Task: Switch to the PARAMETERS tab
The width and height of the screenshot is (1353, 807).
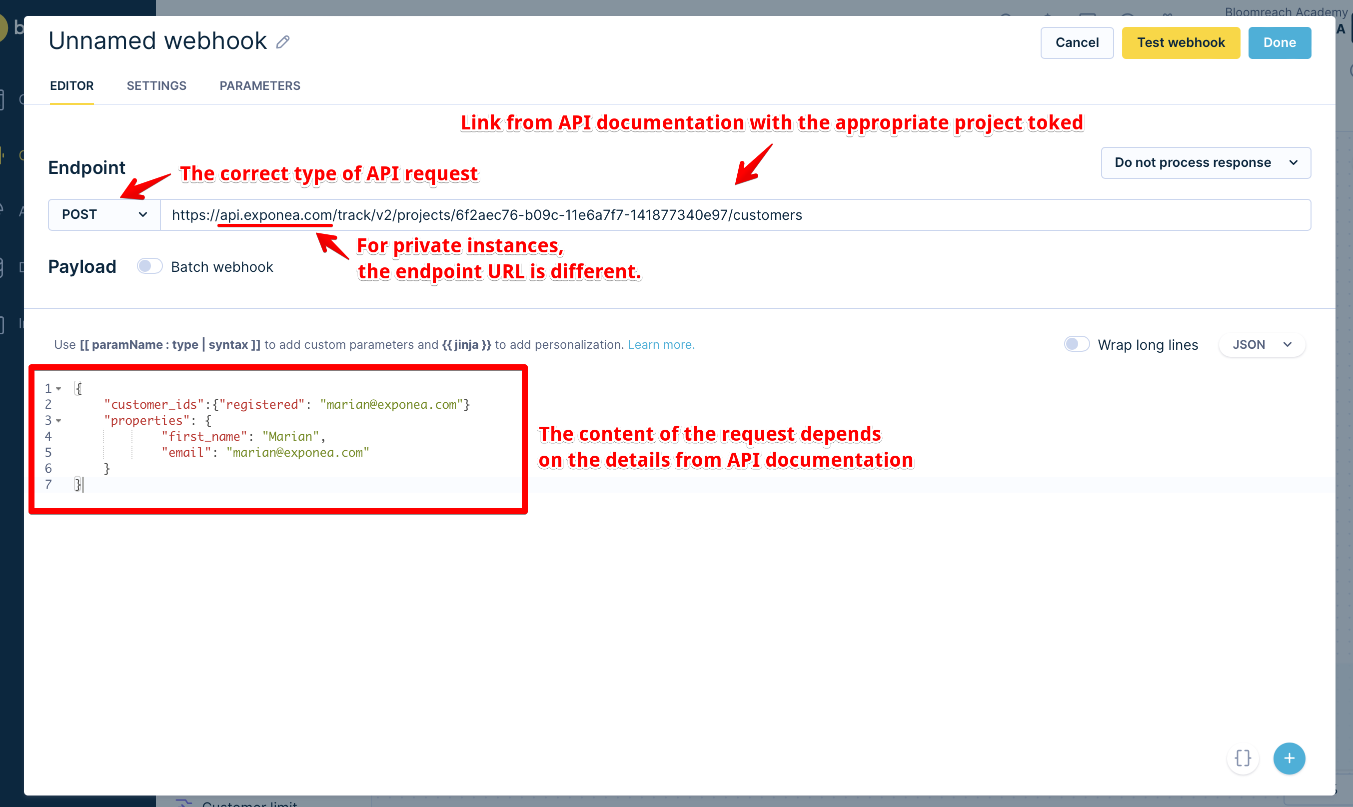Action: click(x=260, y=86)
